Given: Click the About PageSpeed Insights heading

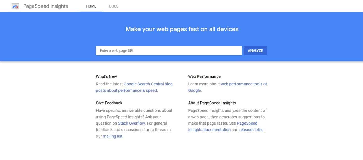Looking at the screenshot, I should pyautogui.click(x=212, y=103).
